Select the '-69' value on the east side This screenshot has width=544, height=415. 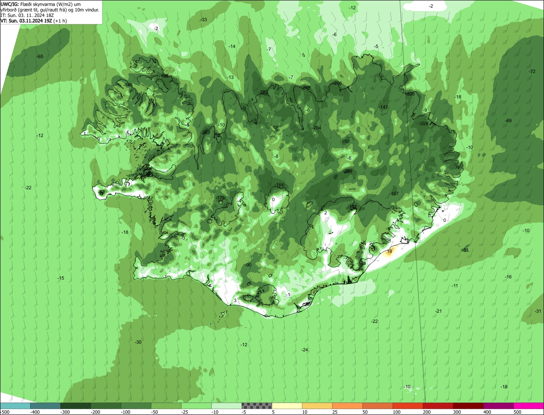(x=508, y=121)
